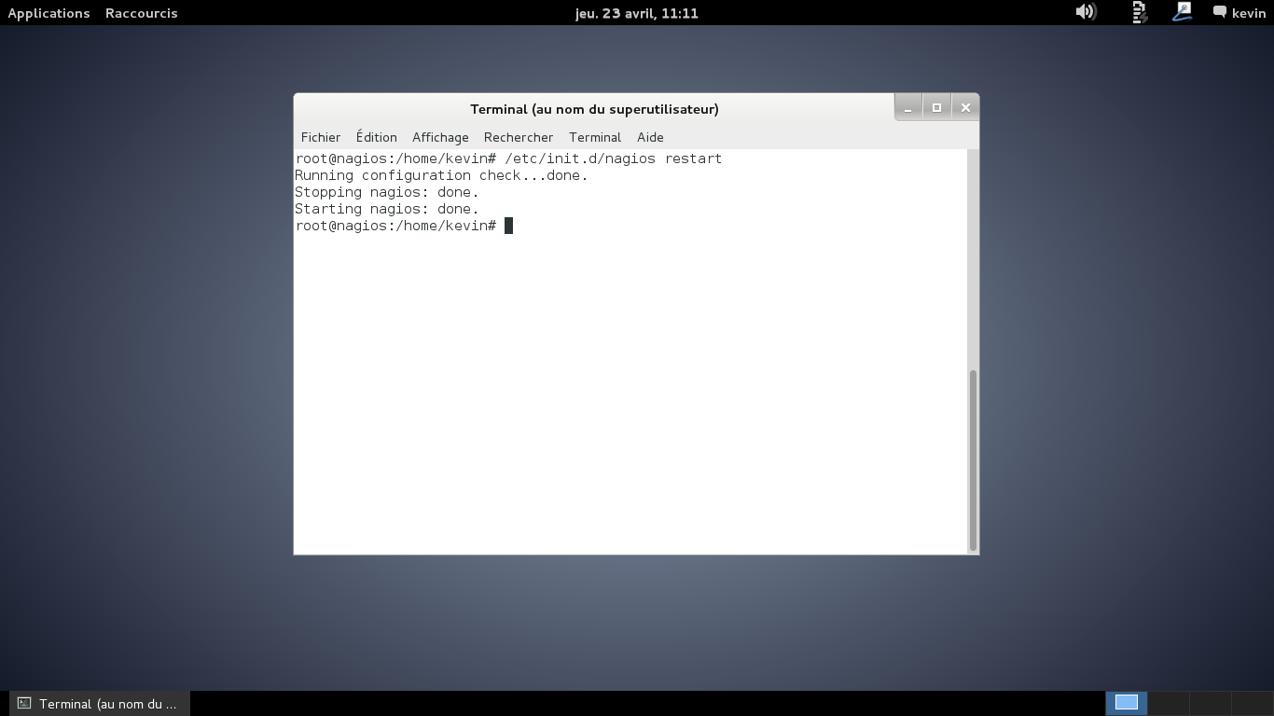
Task: Switch to the second workspace
Action: [x=1168, y=703]
